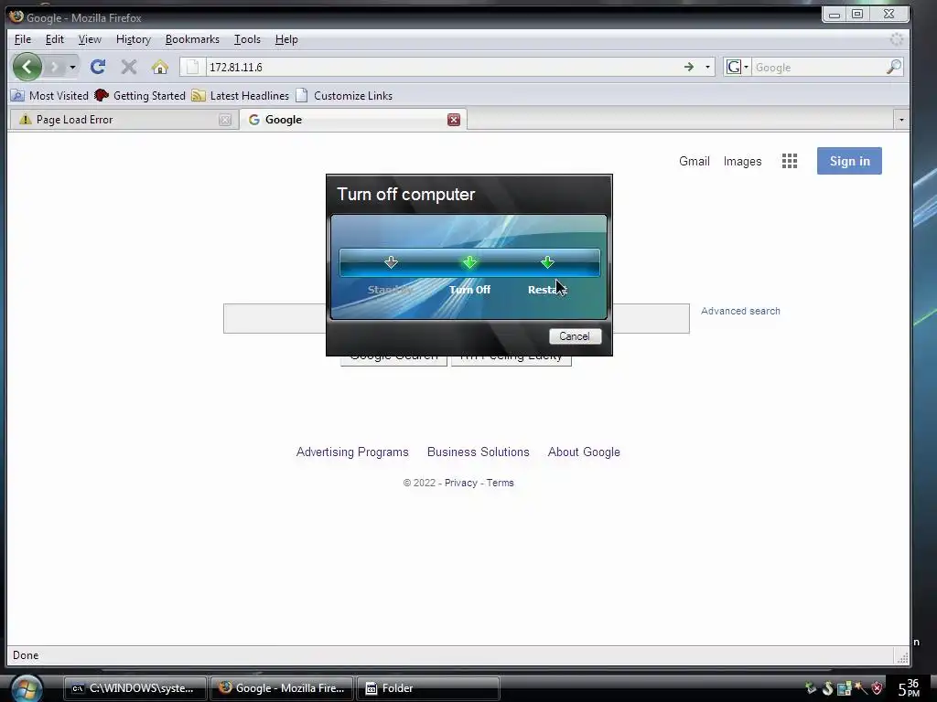The image size is (937, 702).
Task: Open the back/forward history dropdown arrow
Action: click(x=72, y=67)
